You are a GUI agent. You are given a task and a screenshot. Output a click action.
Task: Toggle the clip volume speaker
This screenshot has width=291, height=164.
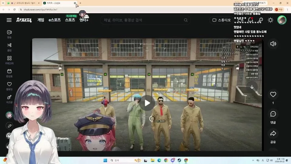coord(273,44)
